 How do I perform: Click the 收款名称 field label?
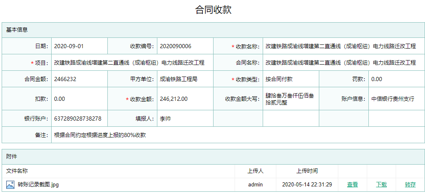(248, 46)
